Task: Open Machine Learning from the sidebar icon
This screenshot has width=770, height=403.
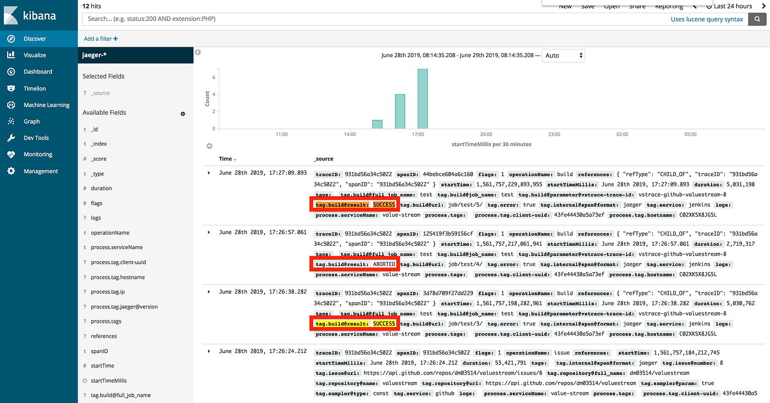Action: click(x=11, y=105)
